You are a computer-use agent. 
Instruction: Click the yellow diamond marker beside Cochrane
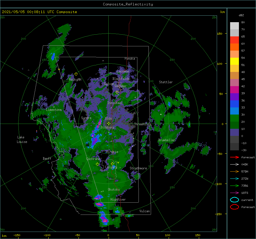(x=97, y=164)
